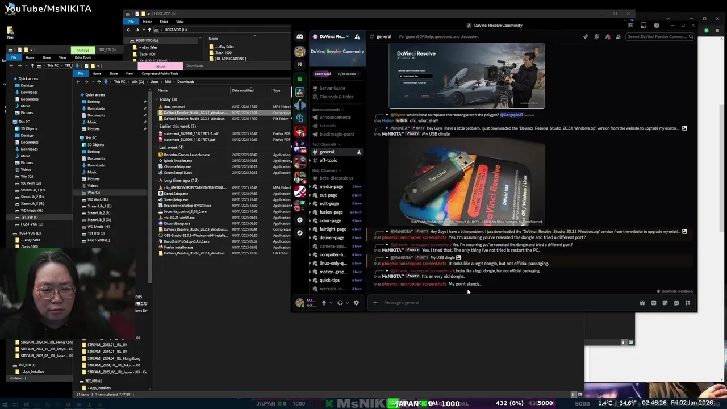This screenshot has width=727, height=409.
Task: Open Threads icon in channel header
Action: point(586,37)
